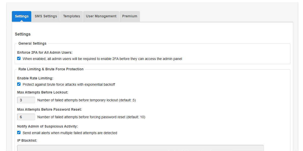This screenshot has width=303, height=151.
Task: Click the 'Notify Admin of Suspicious Activity:' label
Action: coord(47,126)
